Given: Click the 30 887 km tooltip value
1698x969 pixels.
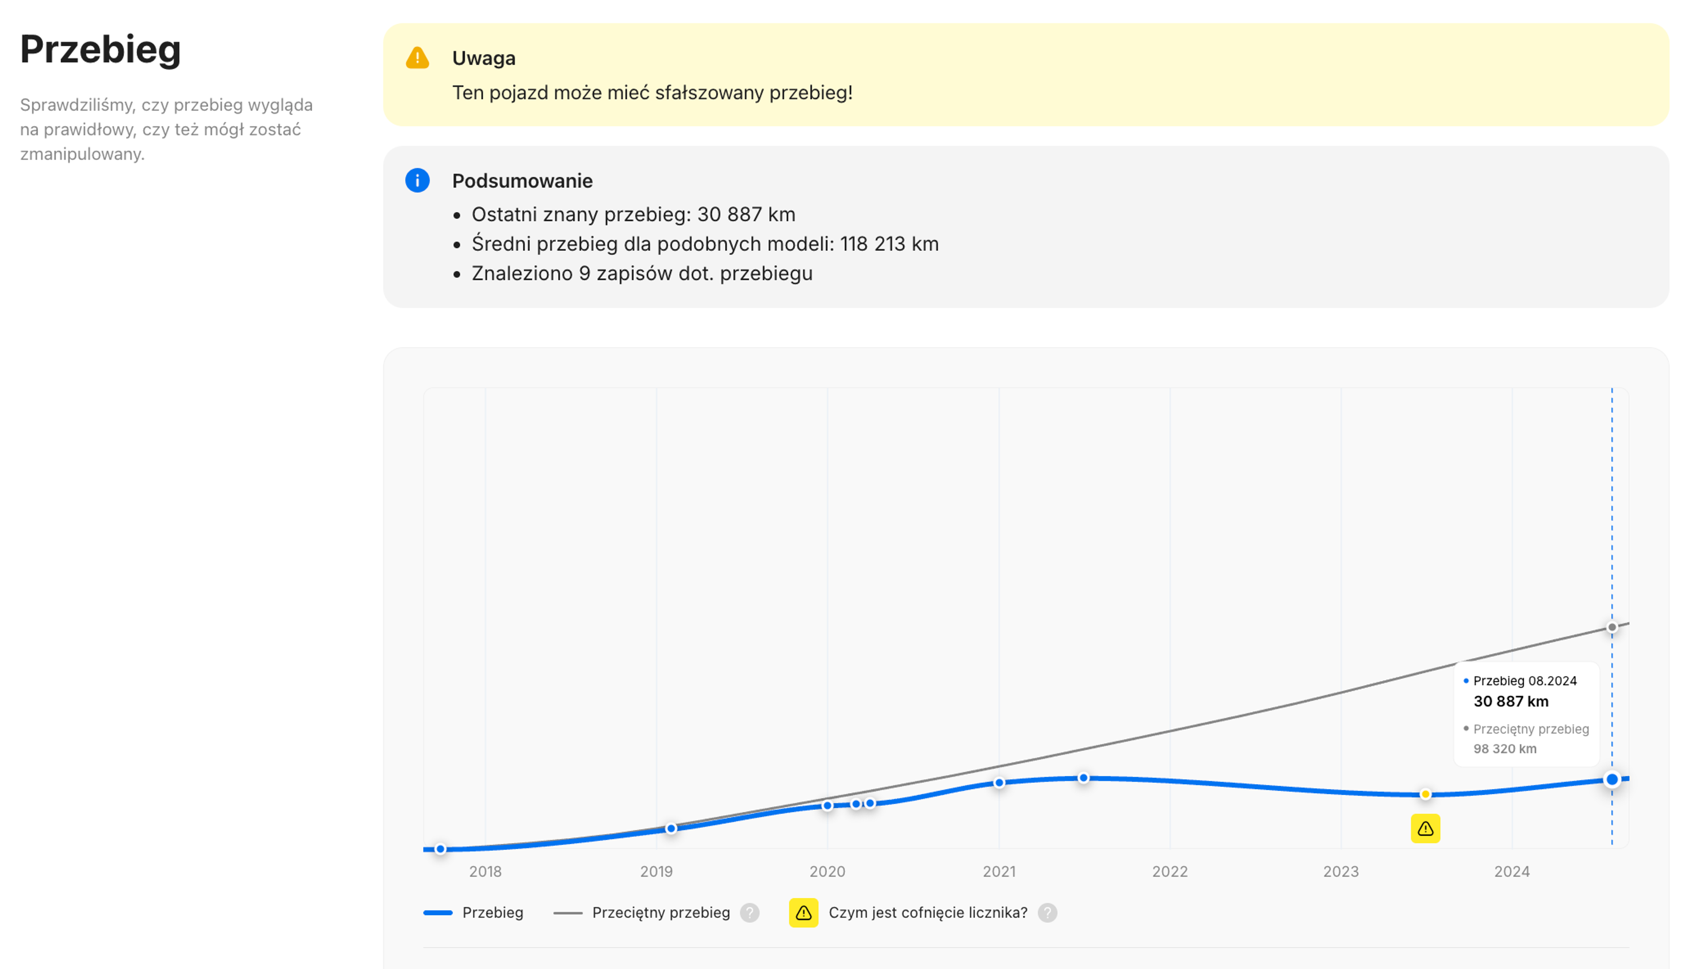Looking at the screenshot, I should [1511, 701].
